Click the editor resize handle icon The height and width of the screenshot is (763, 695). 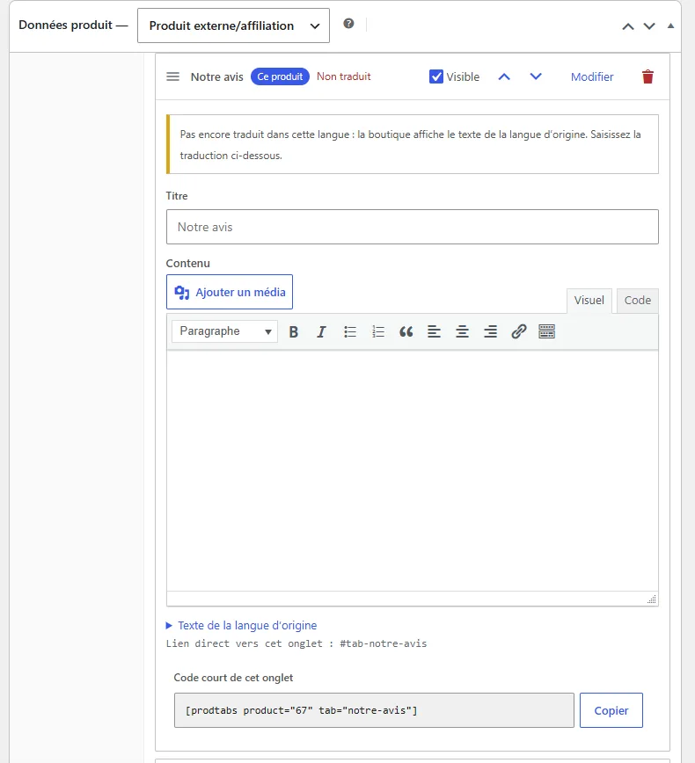click(x=652, y=599)
